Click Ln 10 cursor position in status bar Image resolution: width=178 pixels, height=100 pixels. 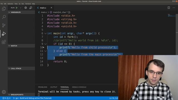tap(113, 98)
